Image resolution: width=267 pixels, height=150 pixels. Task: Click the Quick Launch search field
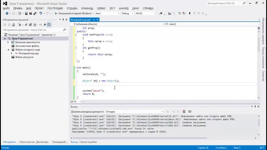tap(225, 3)
